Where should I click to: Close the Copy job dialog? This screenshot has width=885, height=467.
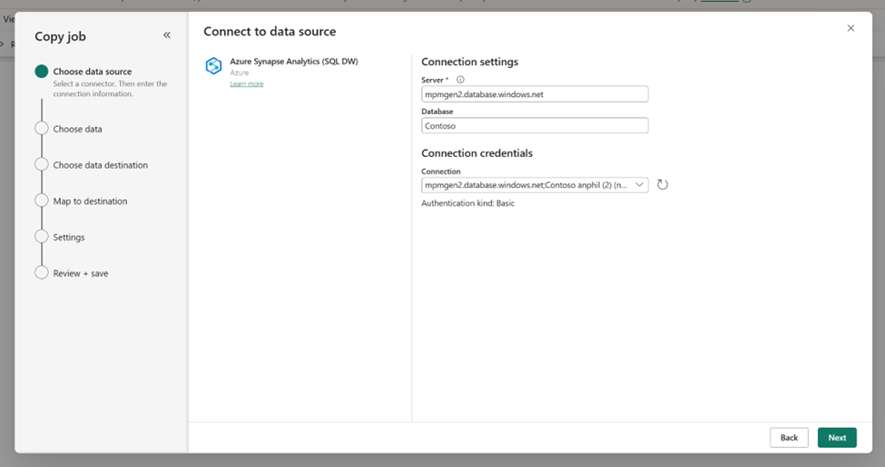pyautogui.click(x=851, y=28)
